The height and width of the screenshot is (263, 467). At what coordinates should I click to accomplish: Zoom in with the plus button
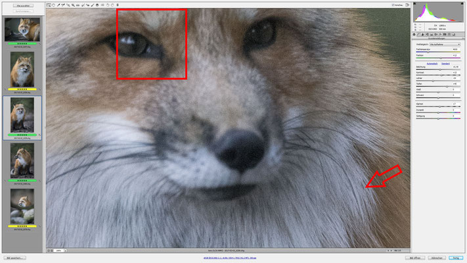point(52,251)
